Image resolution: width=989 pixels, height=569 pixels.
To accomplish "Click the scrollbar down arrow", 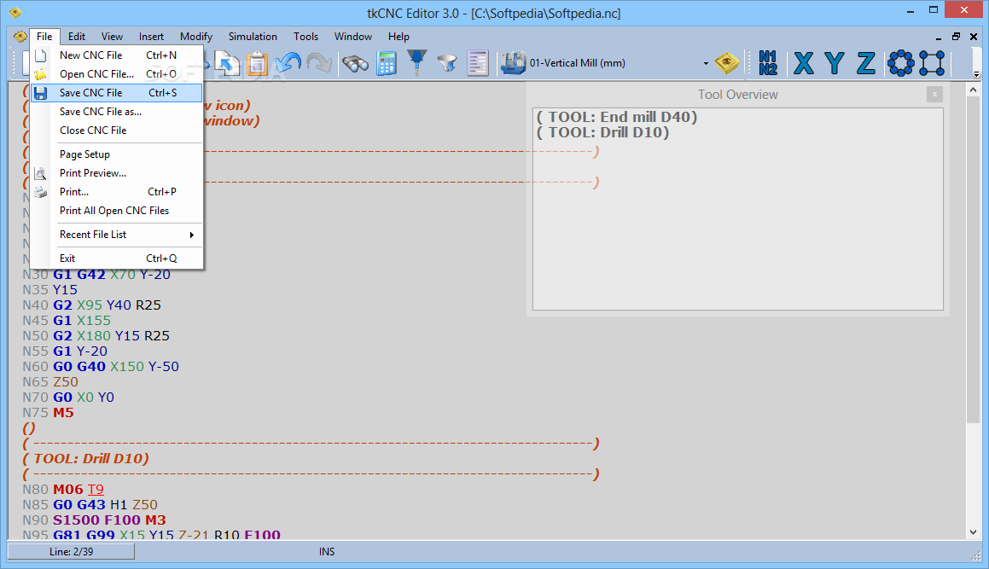I will 974,532.
